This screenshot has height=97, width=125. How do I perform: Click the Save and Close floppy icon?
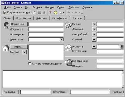click(x=5, y=13)
